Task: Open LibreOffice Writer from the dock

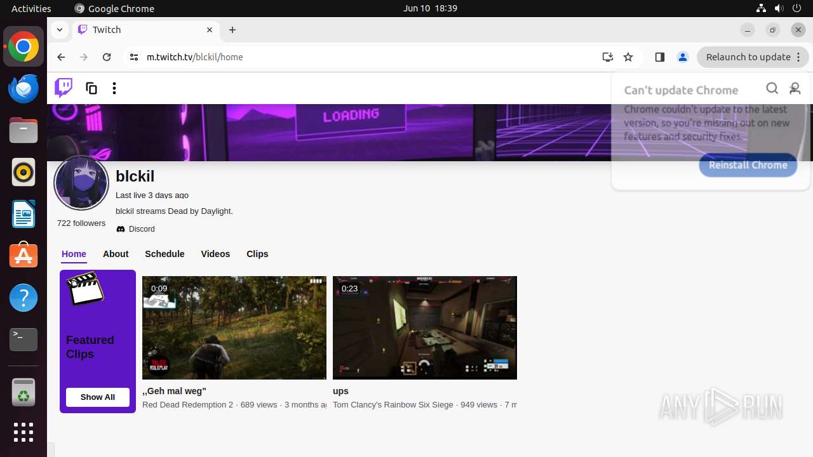Action: point(24,215)
